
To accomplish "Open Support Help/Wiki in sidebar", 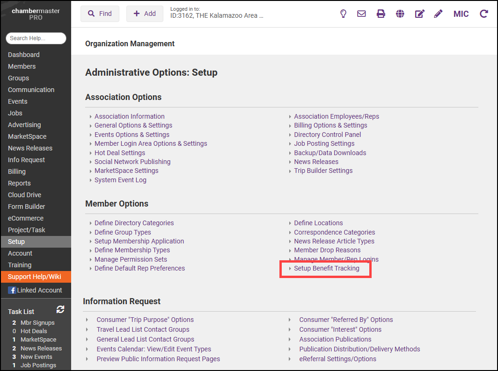I will [x=34, y=277].
